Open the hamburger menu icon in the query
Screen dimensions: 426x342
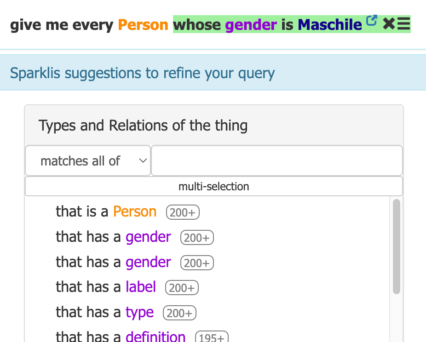pos(403,23)
